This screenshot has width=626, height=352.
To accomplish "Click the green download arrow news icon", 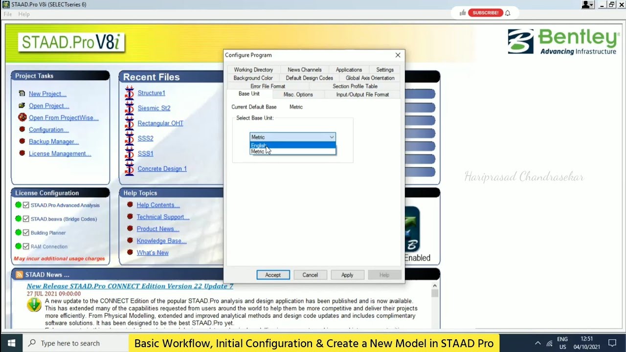I will tap(34, 304).
